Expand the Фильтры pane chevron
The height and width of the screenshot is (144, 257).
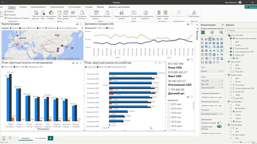(x=197, y=25)
